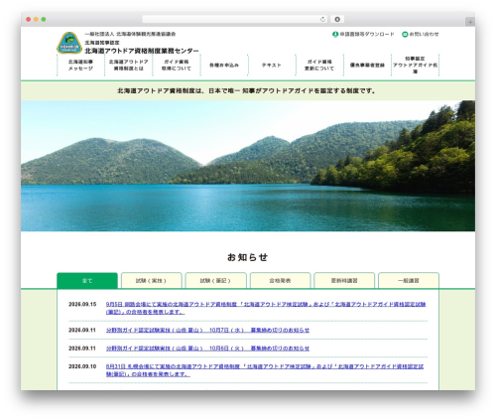Select the 一般講習 news tab

(409, 281)
